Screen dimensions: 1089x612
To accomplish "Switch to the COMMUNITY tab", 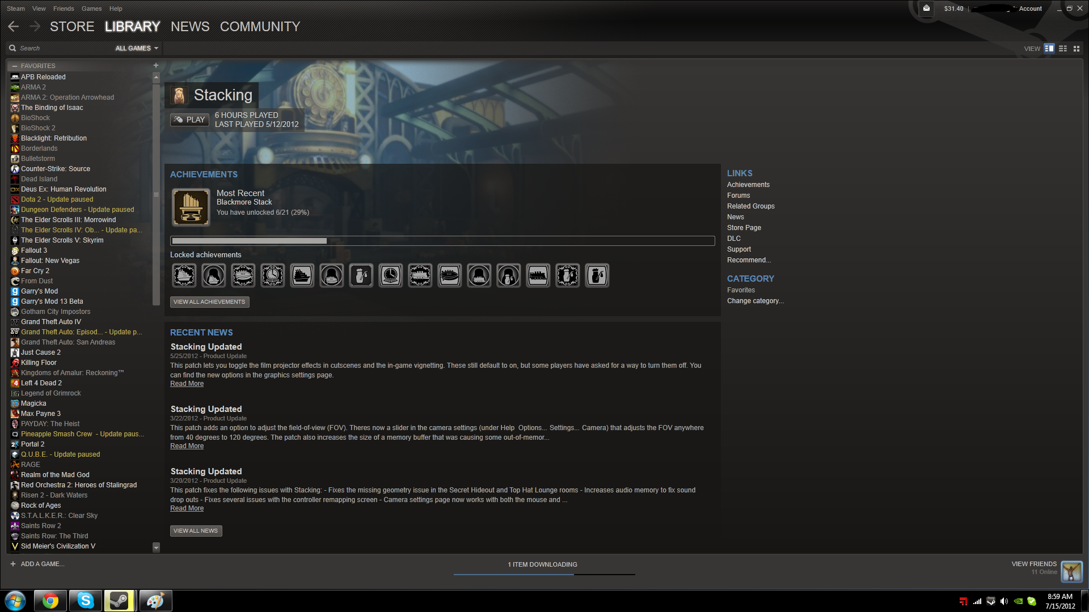I will click(260, 27).
